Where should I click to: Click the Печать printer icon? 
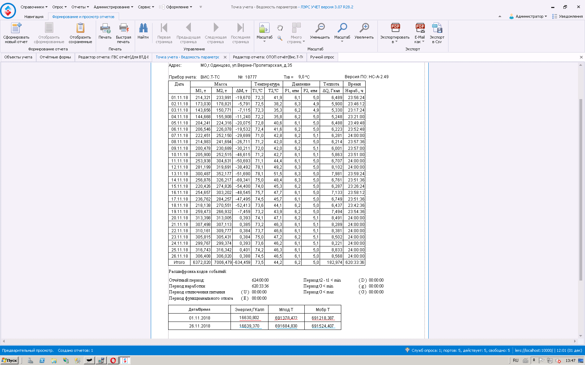pyautogui.click(x=105, y=28)
